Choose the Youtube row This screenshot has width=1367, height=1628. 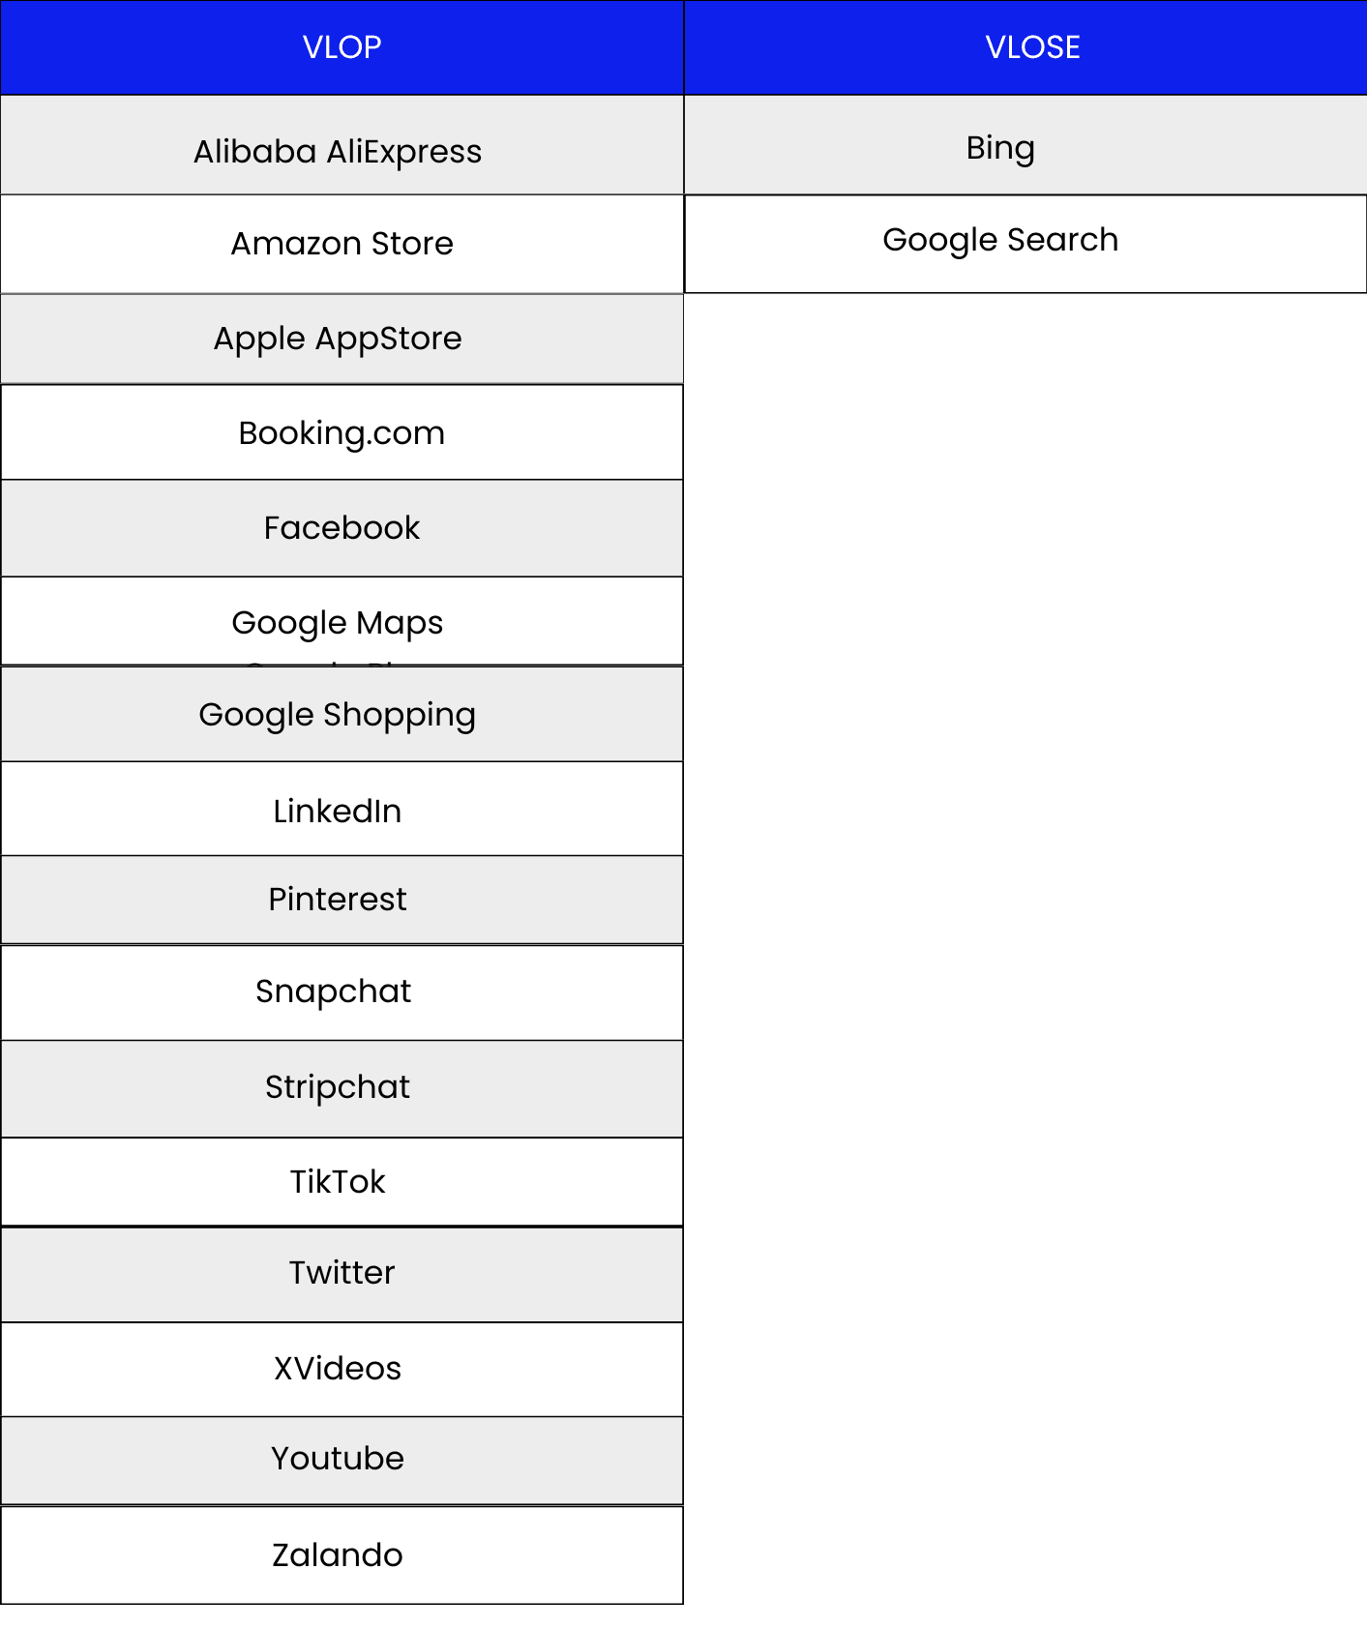[338, 1459]
